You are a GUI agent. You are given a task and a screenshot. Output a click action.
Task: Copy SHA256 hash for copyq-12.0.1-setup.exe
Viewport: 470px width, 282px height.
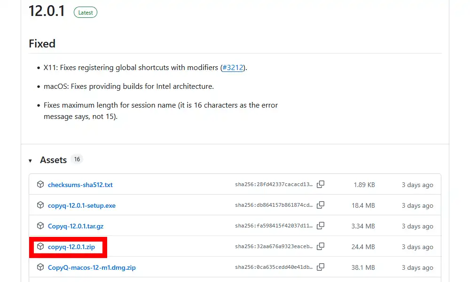321,205
